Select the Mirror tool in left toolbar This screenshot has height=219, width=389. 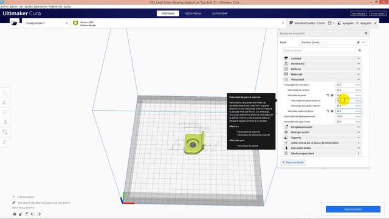click(x=4, y=122)
